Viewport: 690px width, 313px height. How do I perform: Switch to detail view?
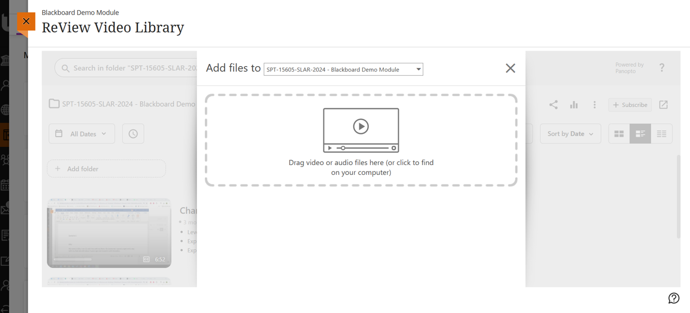pos(640,134)
